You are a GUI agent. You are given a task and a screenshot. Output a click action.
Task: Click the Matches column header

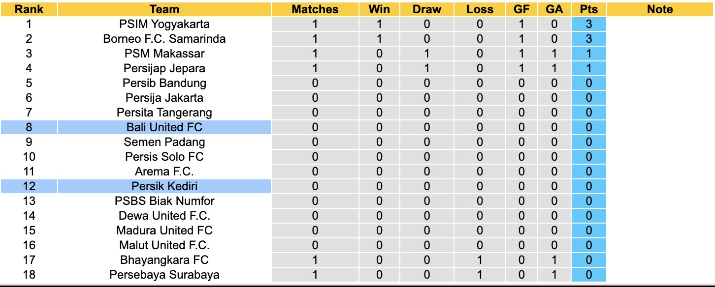click(315, 9)
